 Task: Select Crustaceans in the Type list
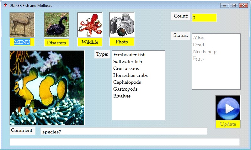[x=126, y=68]
